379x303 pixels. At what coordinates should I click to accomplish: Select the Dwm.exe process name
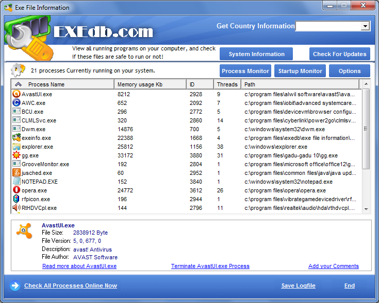coord(34,129)
